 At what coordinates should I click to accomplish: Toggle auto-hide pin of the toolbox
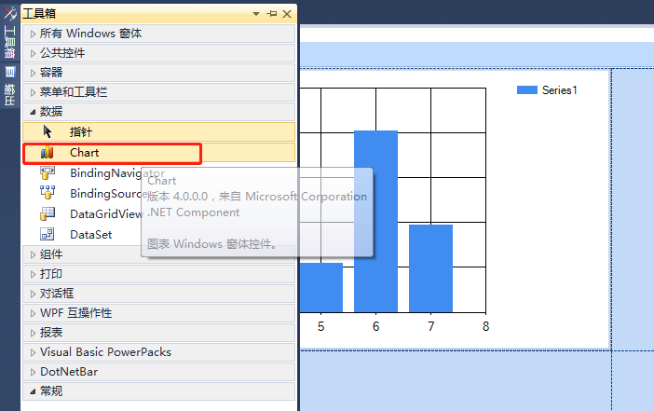[x=272, y=14]
